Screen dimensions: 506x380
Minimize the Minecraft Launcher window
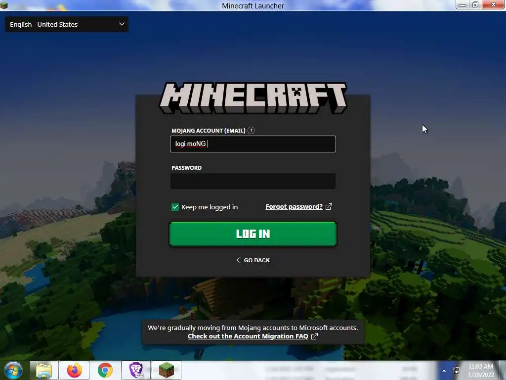coord(463,5)
